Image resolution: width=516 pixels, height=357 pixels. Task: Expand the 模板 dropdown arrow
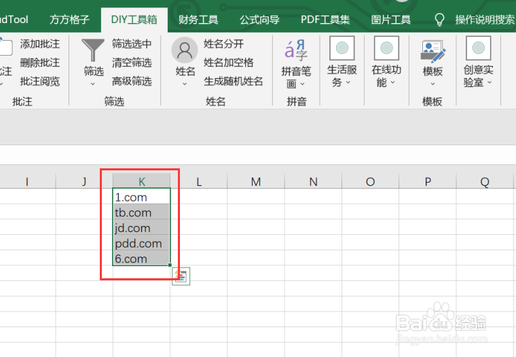tap(432, 84)
